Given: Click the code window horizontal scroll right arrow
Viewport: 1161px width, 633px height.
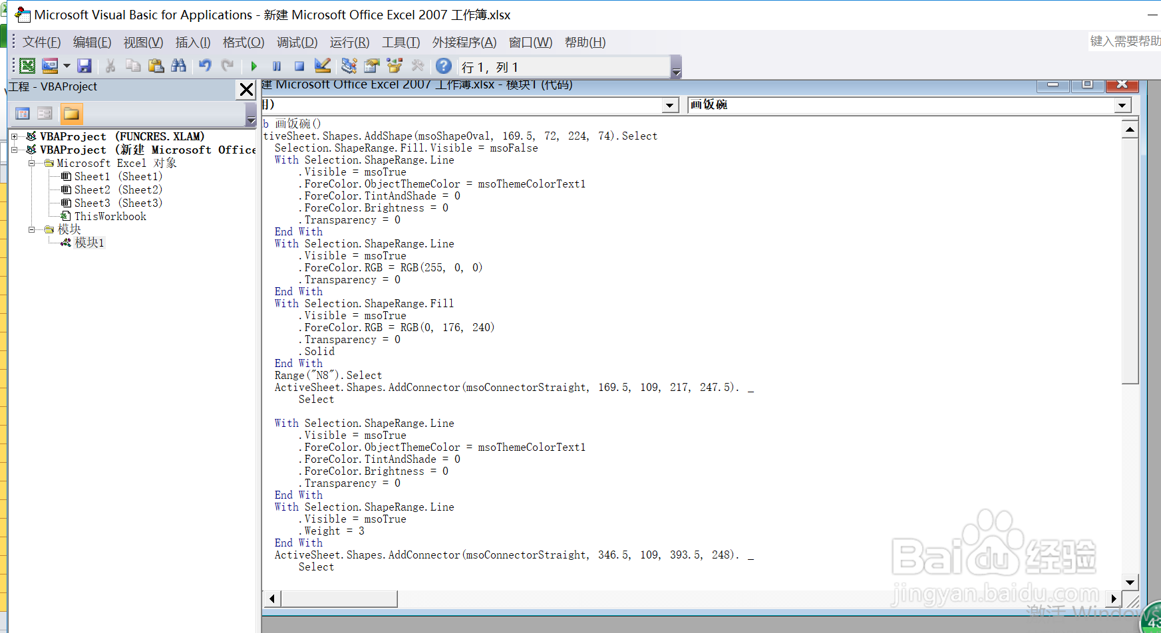Looking at the screenshot, I should pos(1114,598).
